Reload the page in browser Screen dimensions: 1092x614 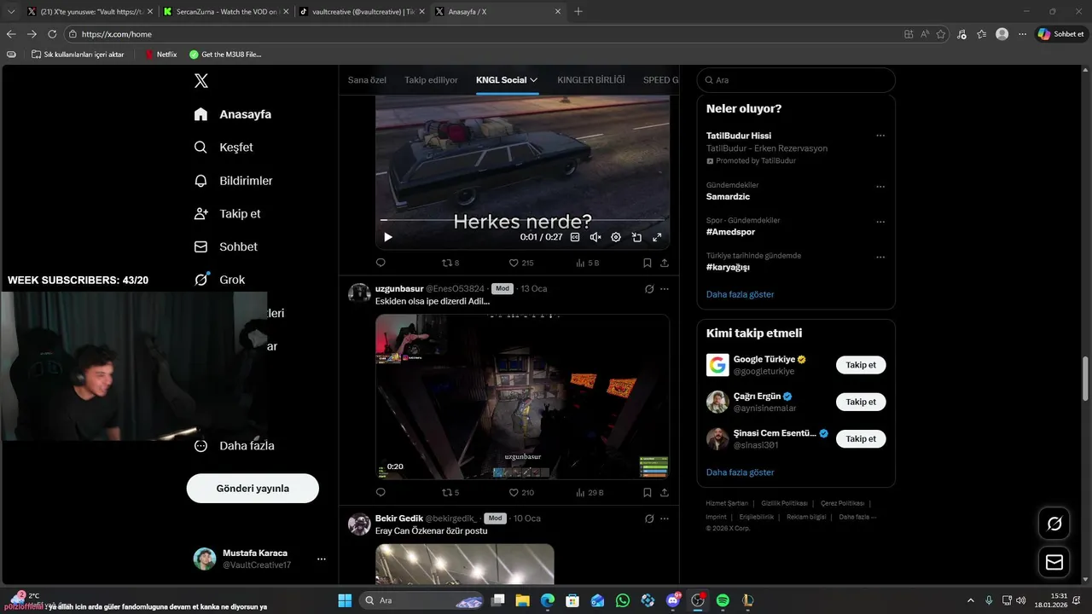(x=52, y=34)
